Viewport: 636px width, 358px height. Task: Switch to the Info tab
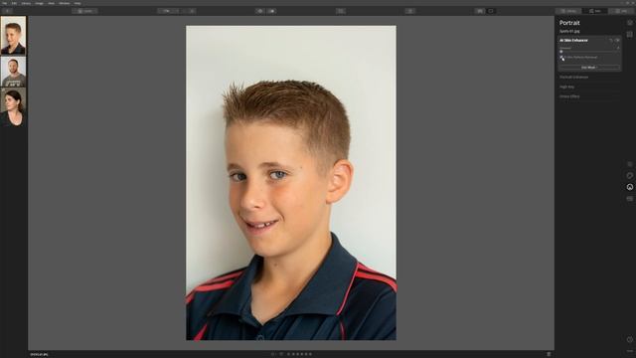(621, 11)
